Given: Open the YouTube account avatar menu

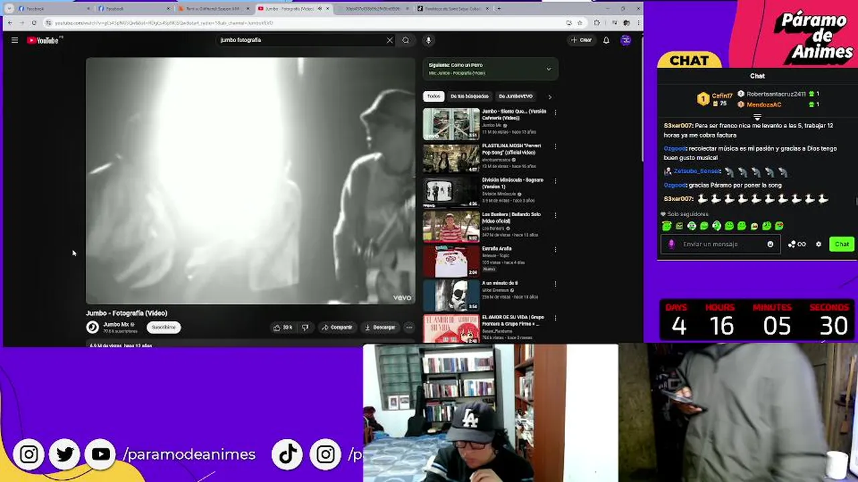Looking at the screenshot, I should 625,40.
